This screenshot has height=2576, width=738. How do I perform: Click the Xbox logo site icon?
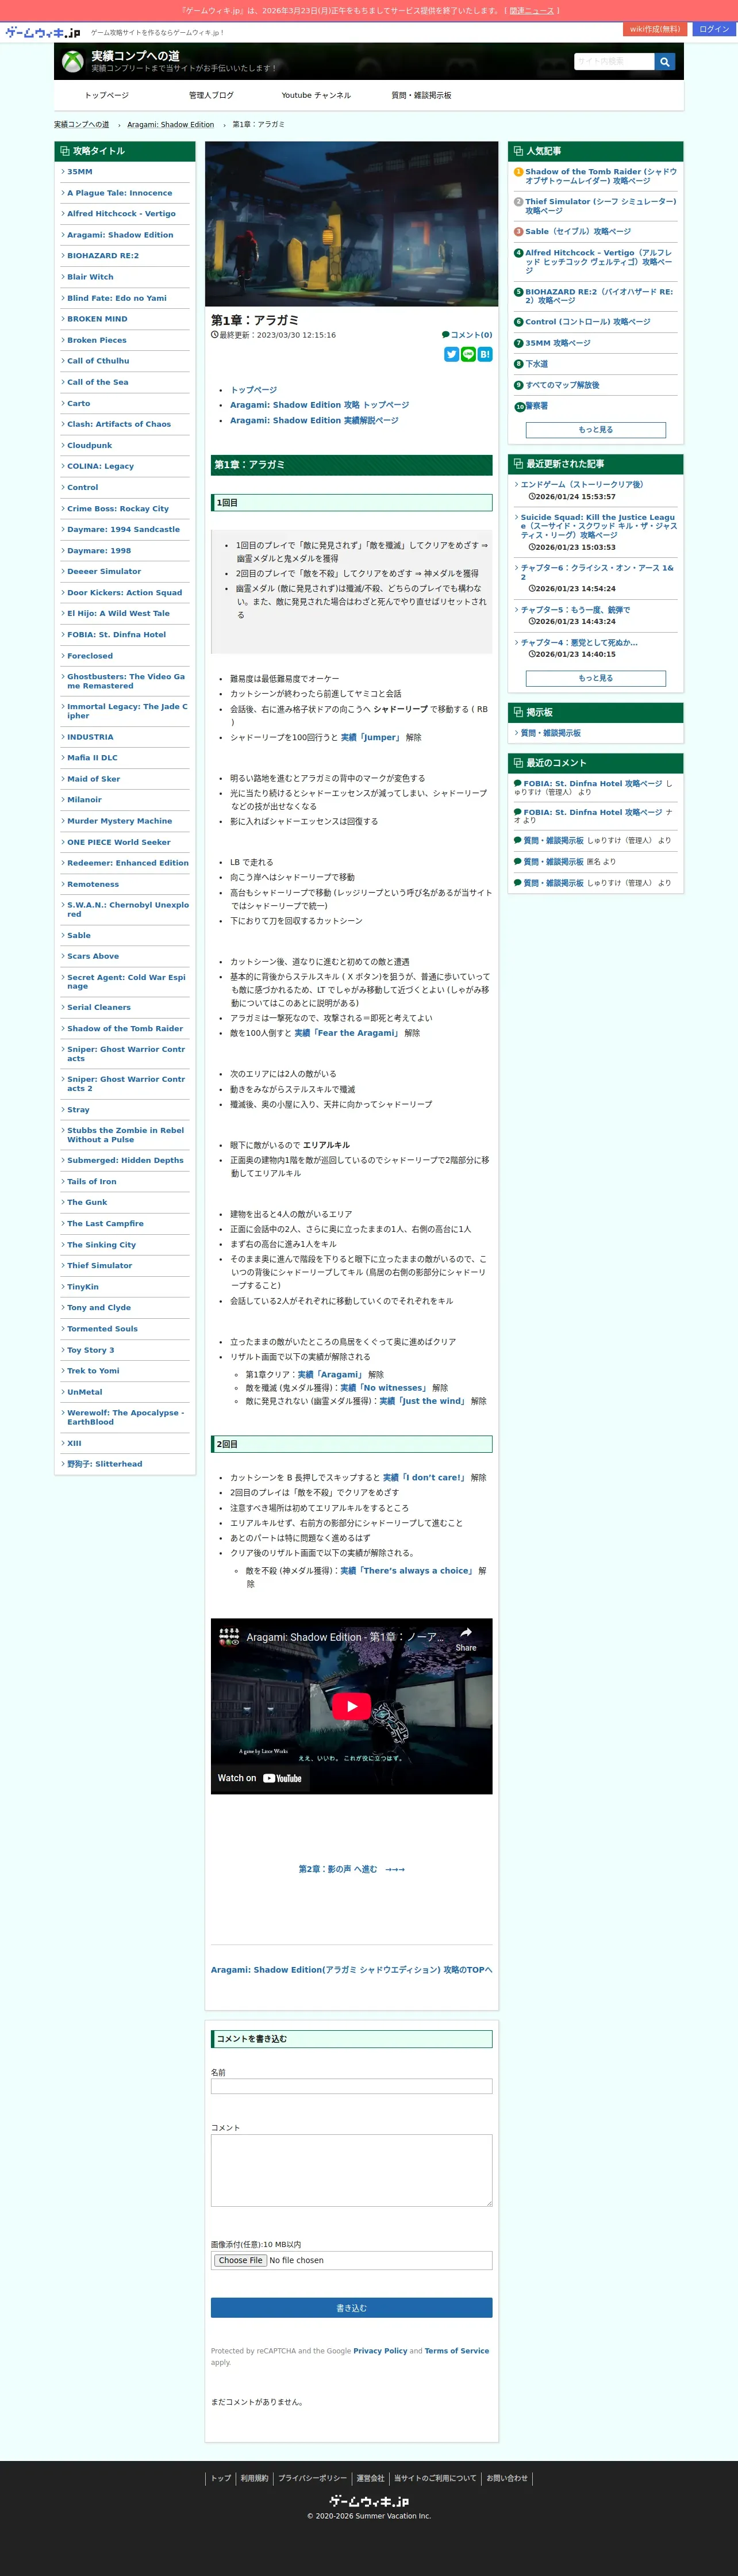(73, 62)
